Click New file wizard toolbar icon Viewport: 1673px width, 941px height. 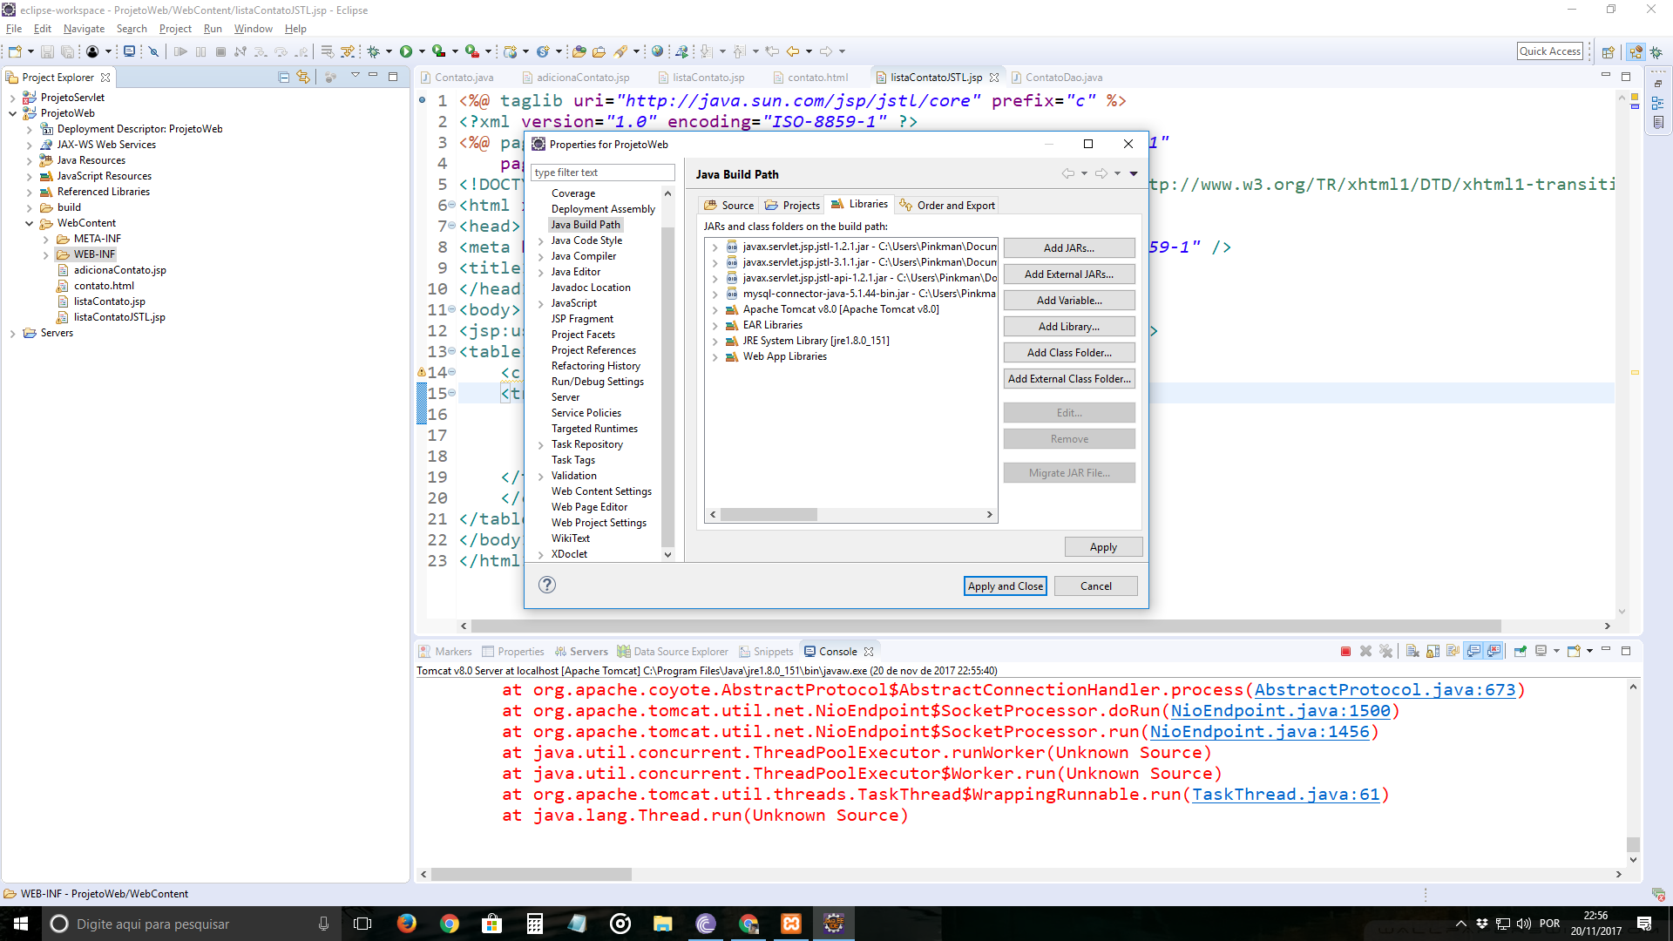point(15,51)
